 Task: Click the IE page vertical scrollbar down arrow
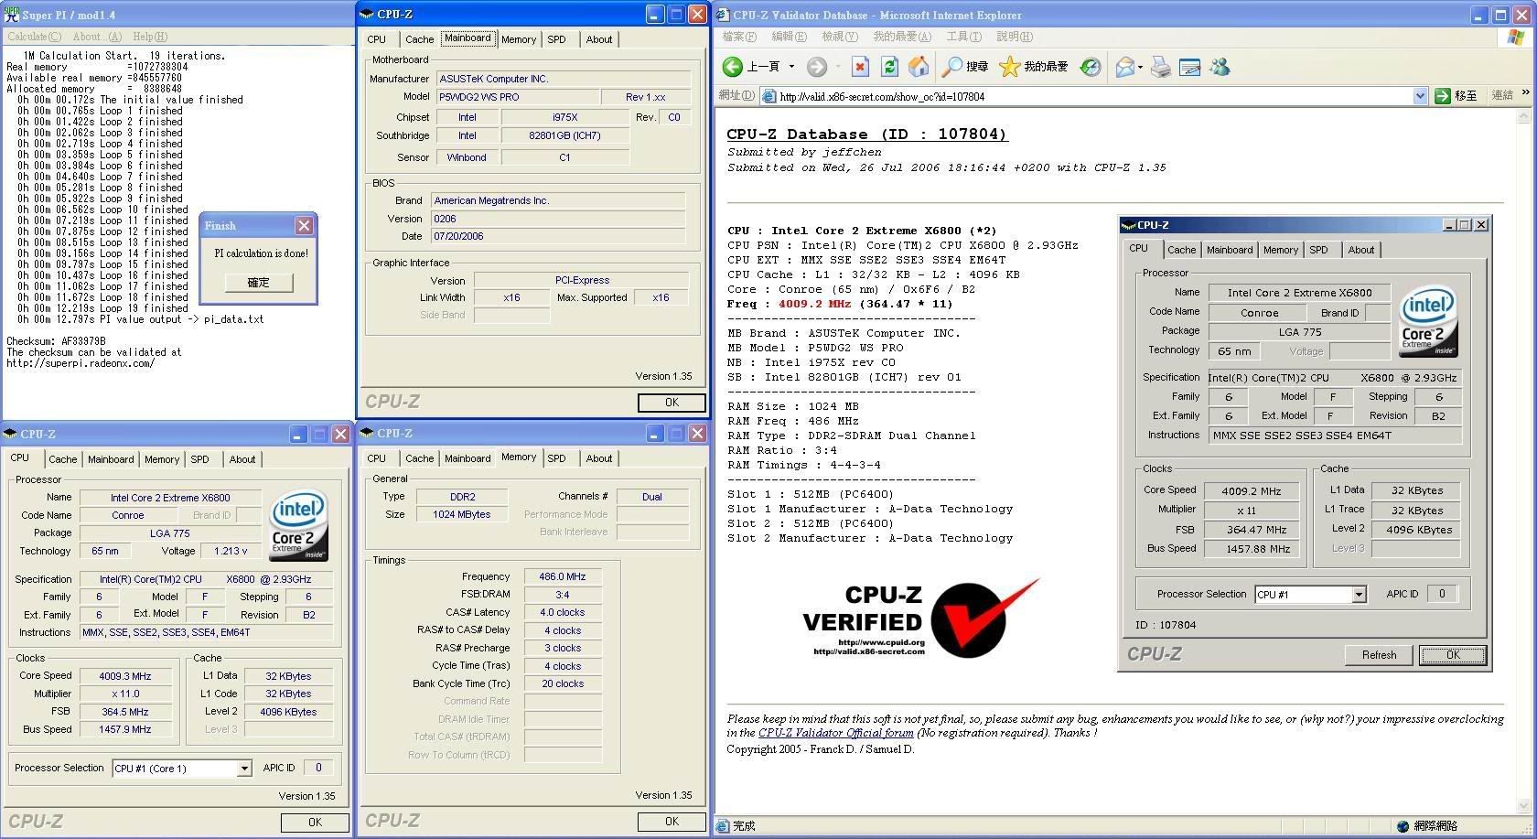click(1524, 806)
